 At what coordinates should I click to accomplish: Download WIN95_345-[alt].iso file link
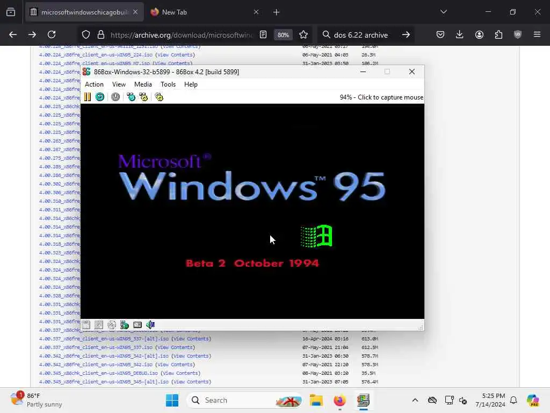pos(104,382)
